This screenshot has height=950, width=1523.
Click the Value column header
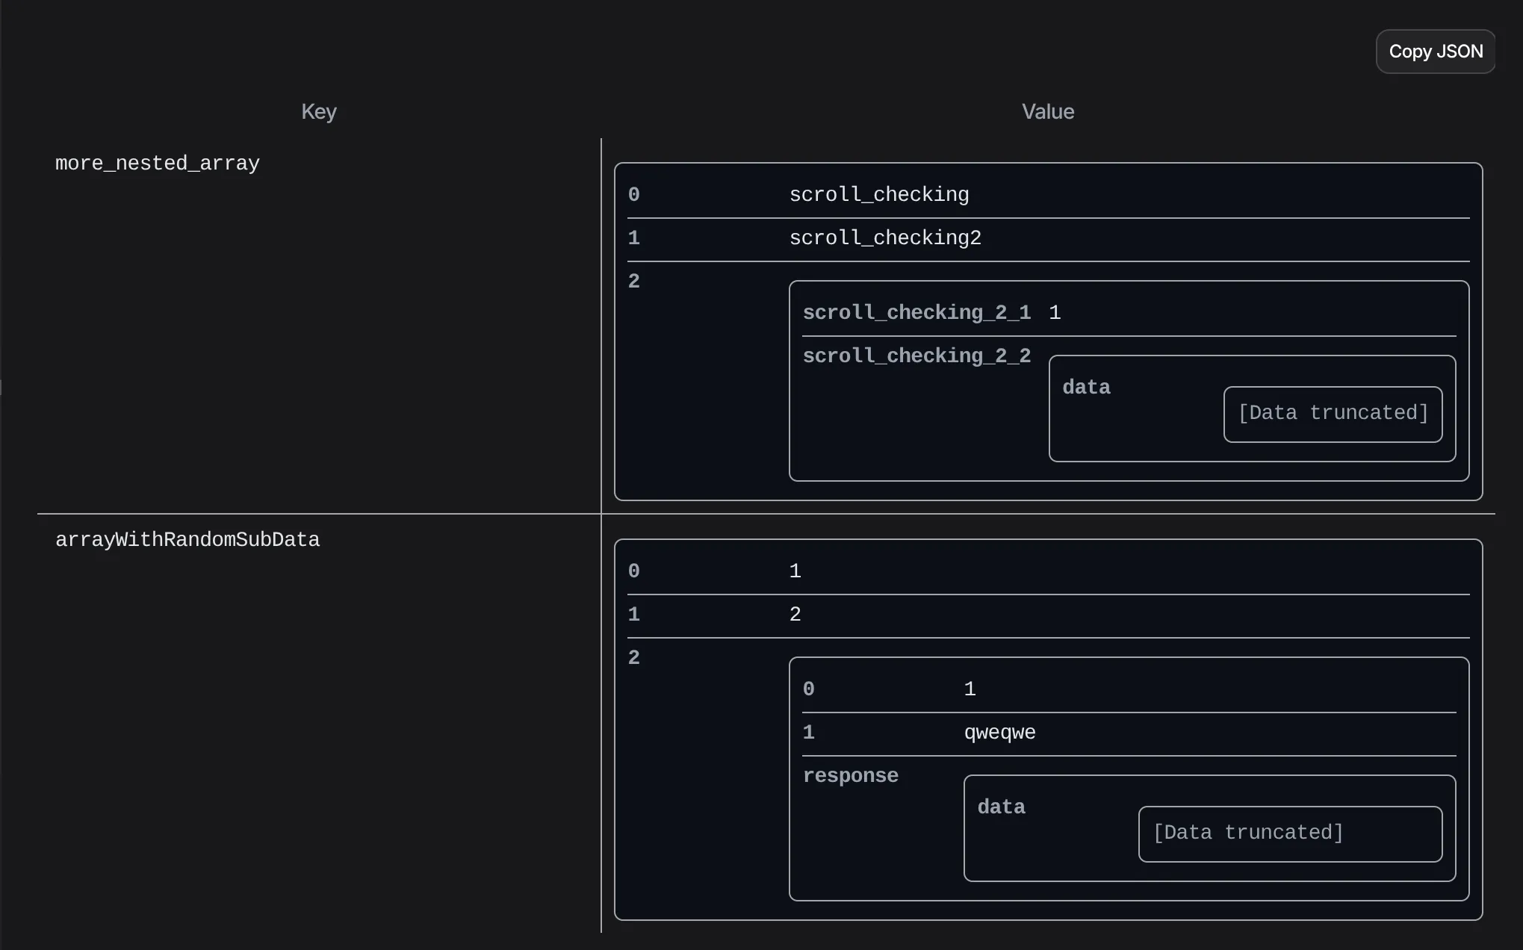(1047, 112)
